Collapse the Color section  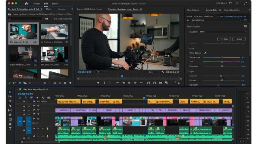tap(188, 49)
